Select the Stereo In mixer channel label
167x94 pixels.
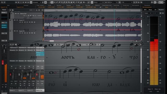pos(14,90)
